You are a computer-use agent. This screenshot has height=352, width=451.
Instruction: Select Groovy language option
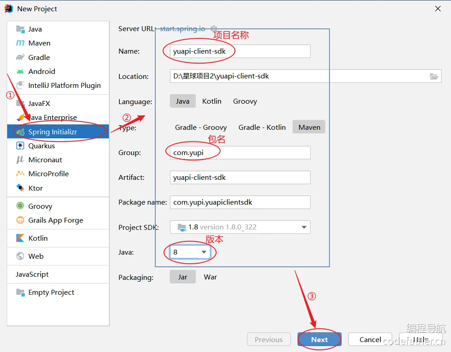tap(245, 101)
